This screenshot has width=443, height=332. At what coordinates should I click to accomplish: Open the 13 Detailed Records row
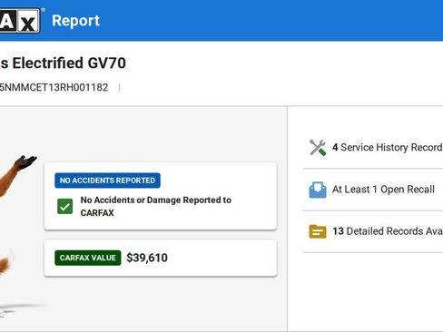click(373, 231)
